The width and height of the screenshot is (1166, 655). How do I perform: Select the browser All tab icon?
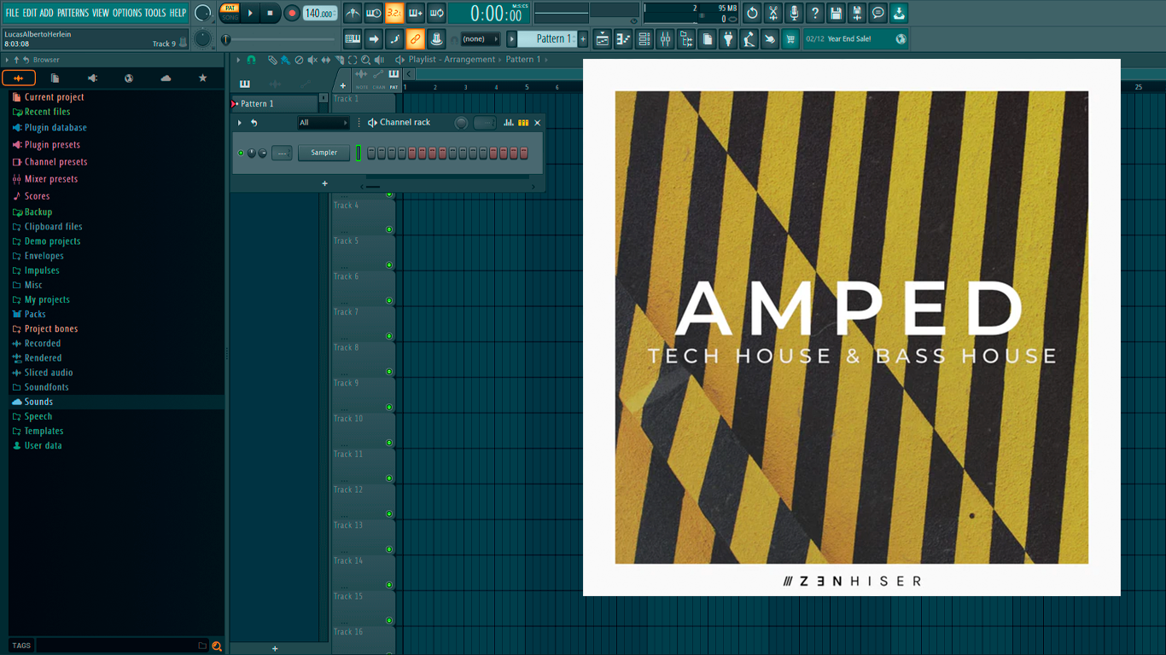(19, 78)
